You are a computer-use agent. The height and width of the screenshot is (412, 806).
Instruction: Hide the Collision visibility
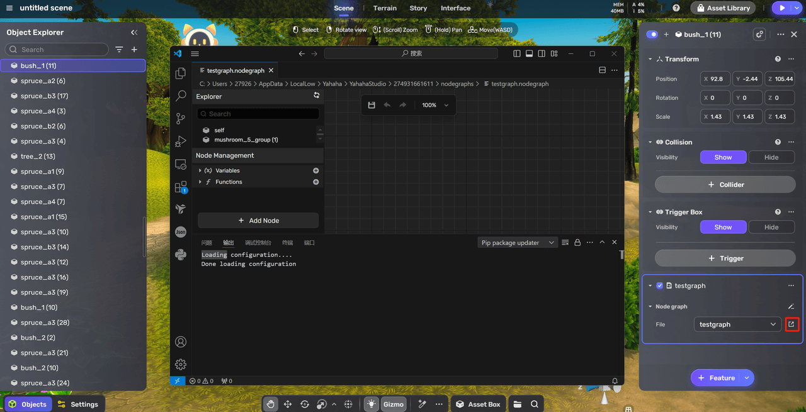click(771, 157)
